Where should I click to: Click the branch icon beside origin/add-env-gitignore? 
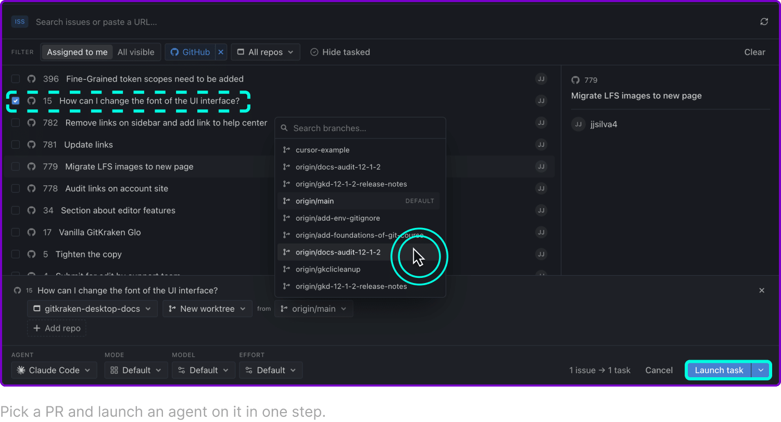pos(286,218)
